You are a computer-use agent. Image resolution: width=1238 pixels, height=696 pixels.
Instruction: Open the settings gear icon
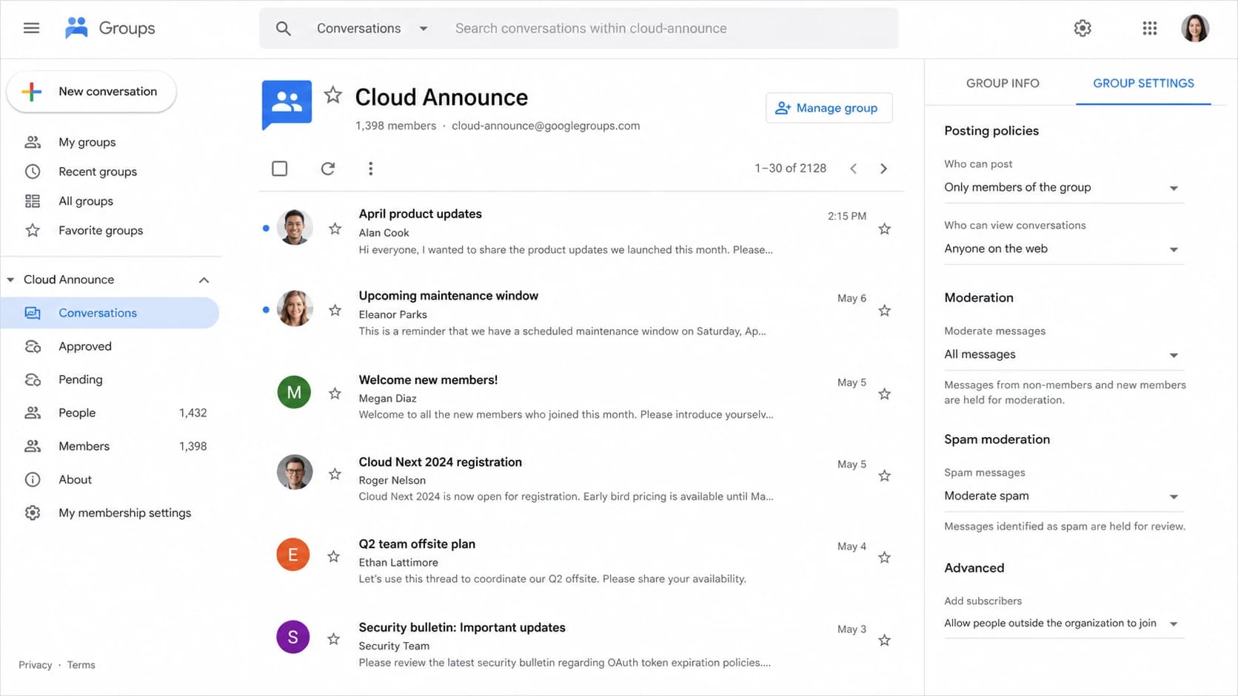coord(1083,28)
